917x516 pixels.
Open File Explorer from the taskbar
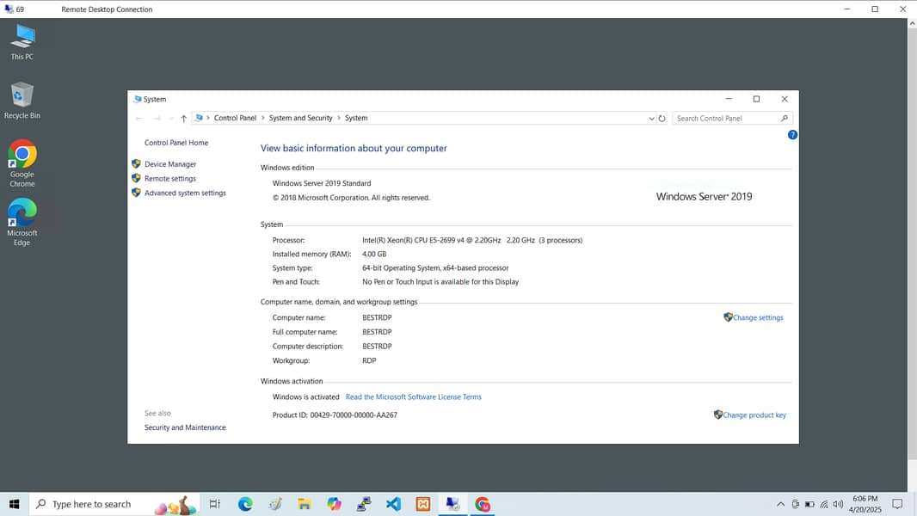305,504
